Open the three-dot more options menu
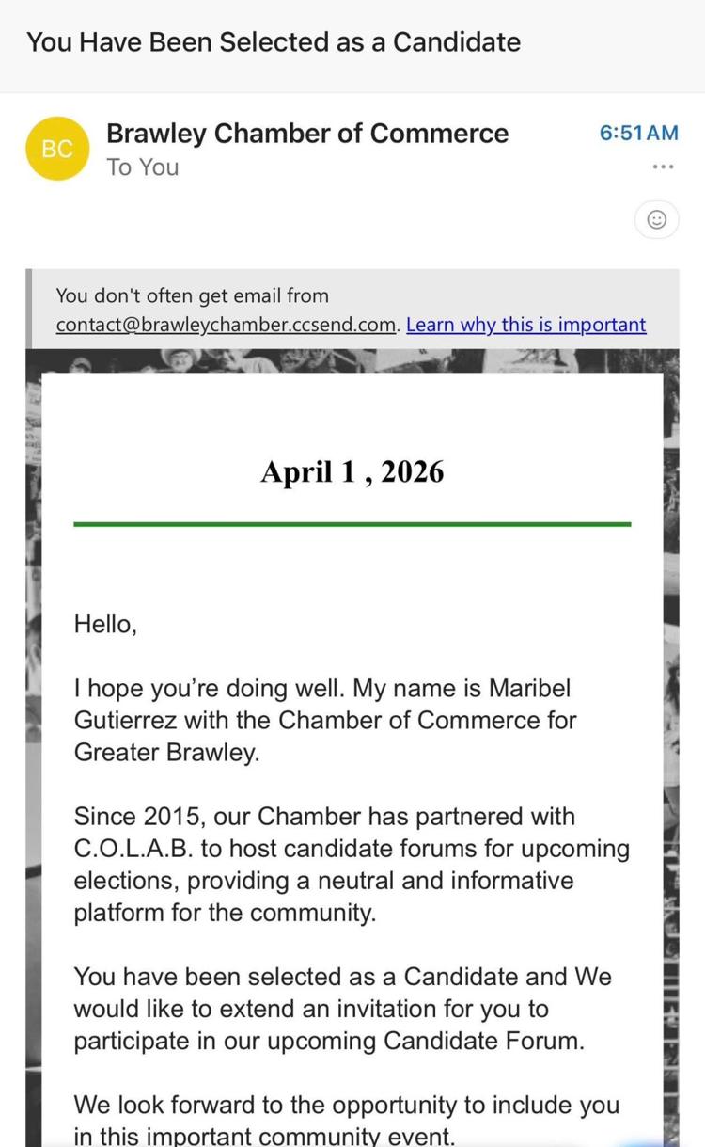 click(663, 167)
